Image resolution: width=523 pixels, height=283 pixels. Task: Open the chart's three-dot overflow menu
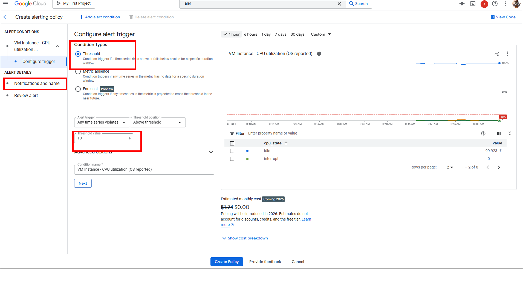point(508,54)
